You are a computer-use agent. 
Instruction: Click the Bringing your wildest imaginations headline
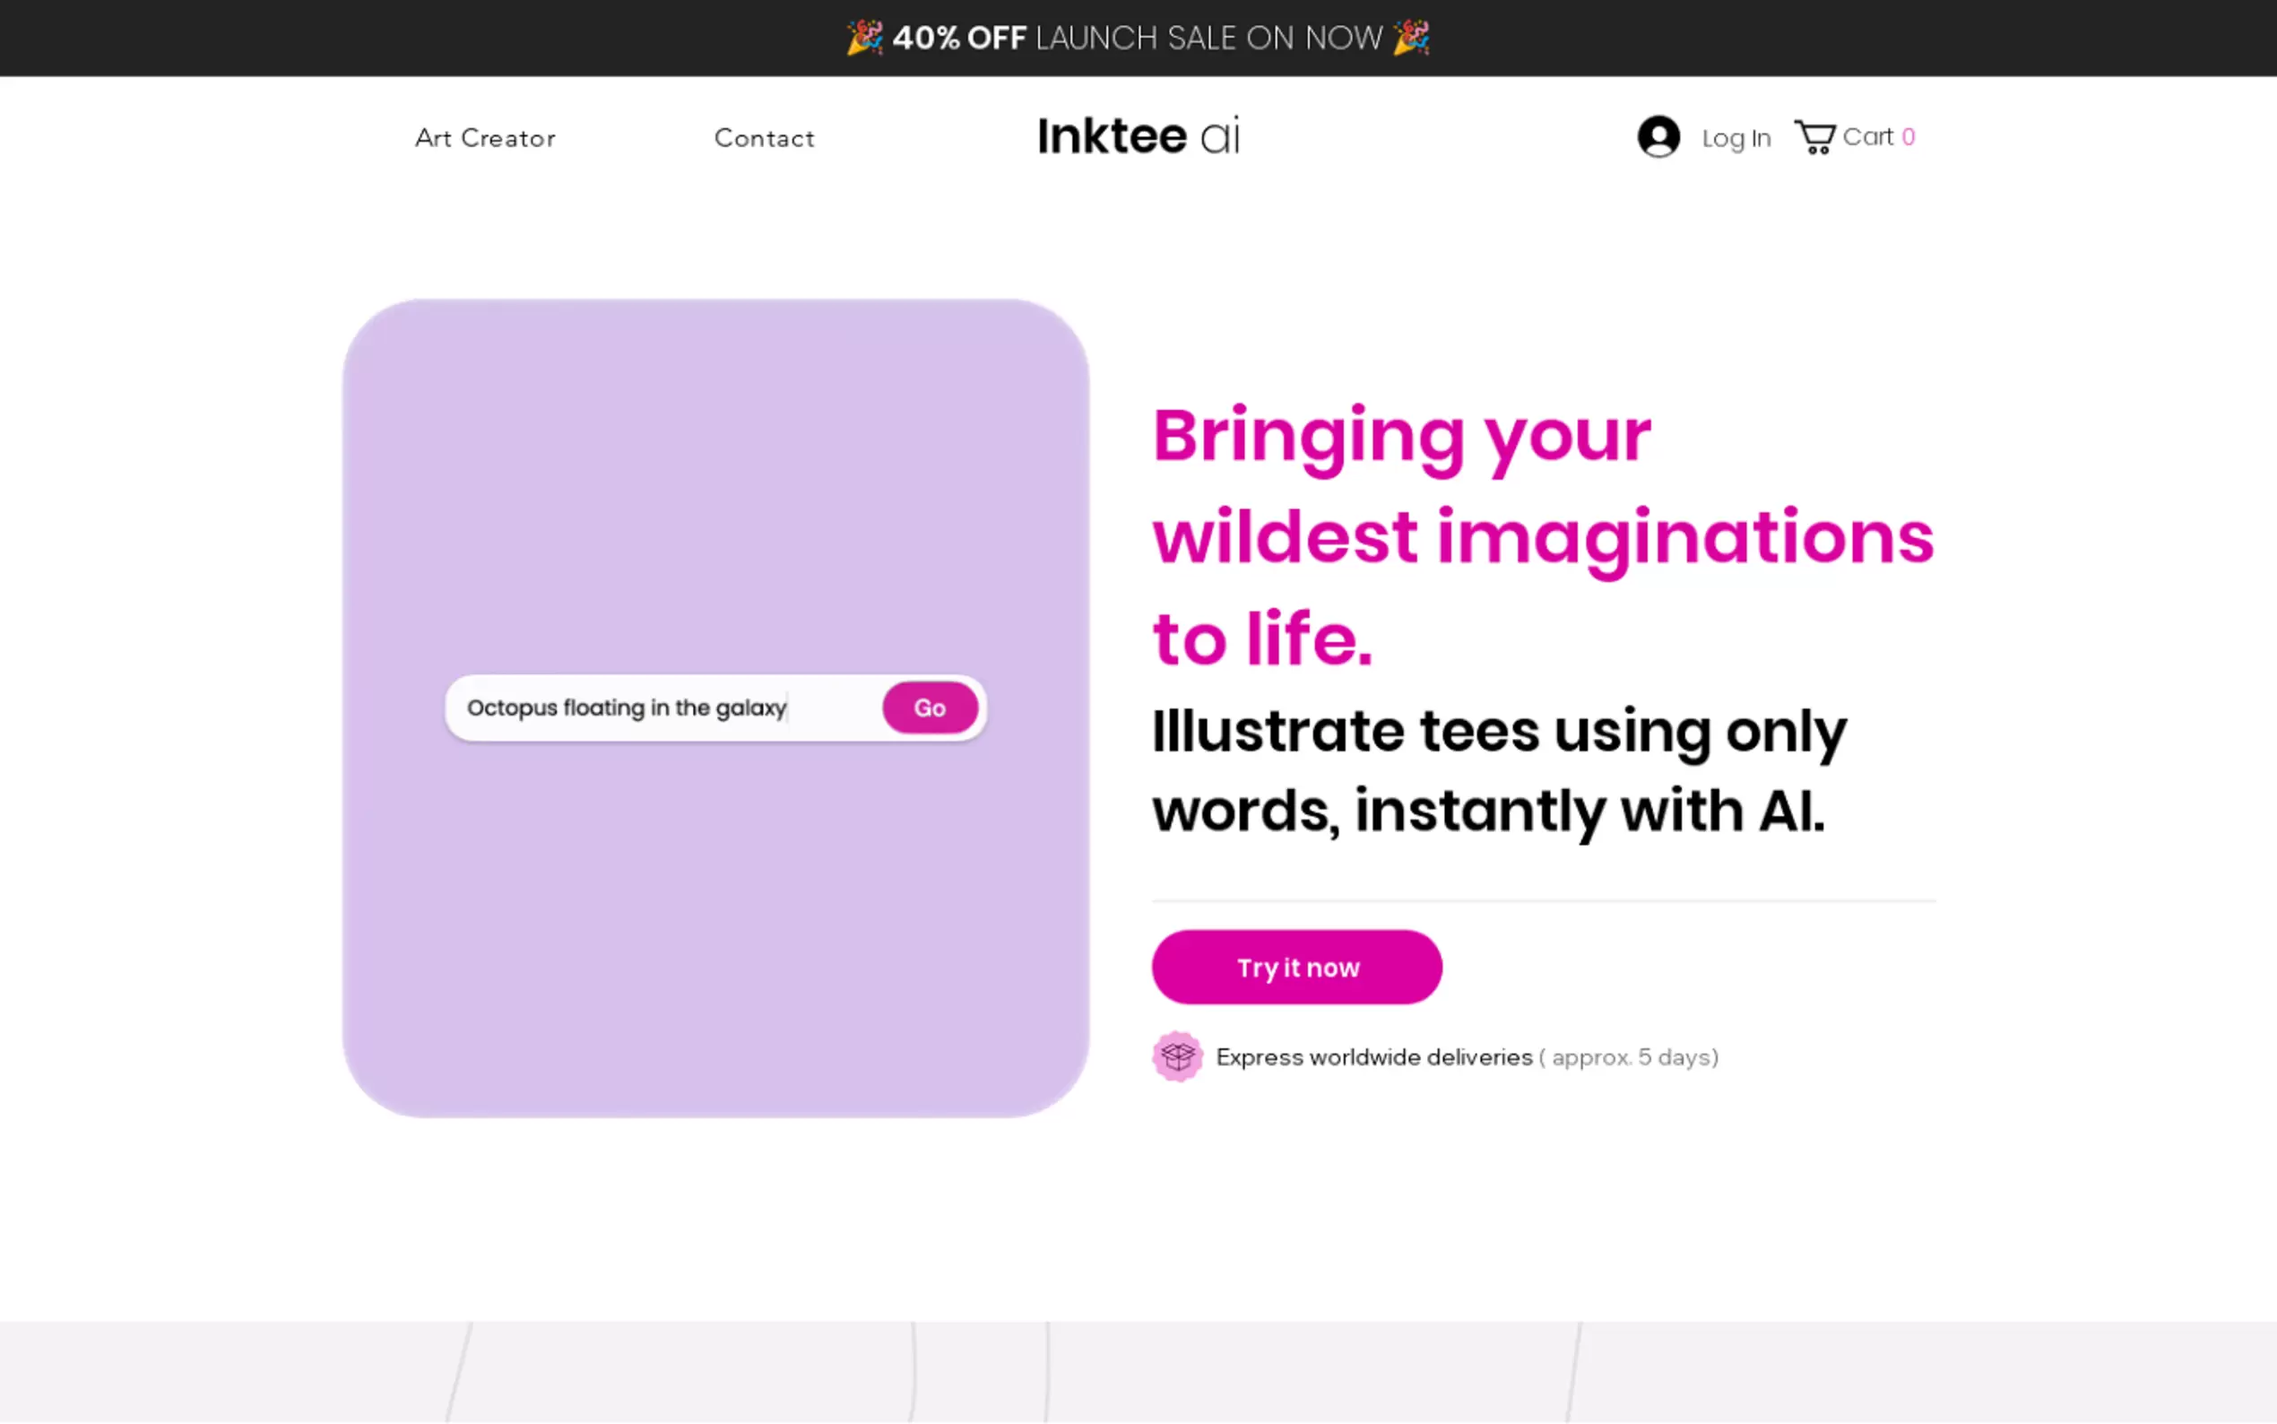click(x=1542, y=536)
